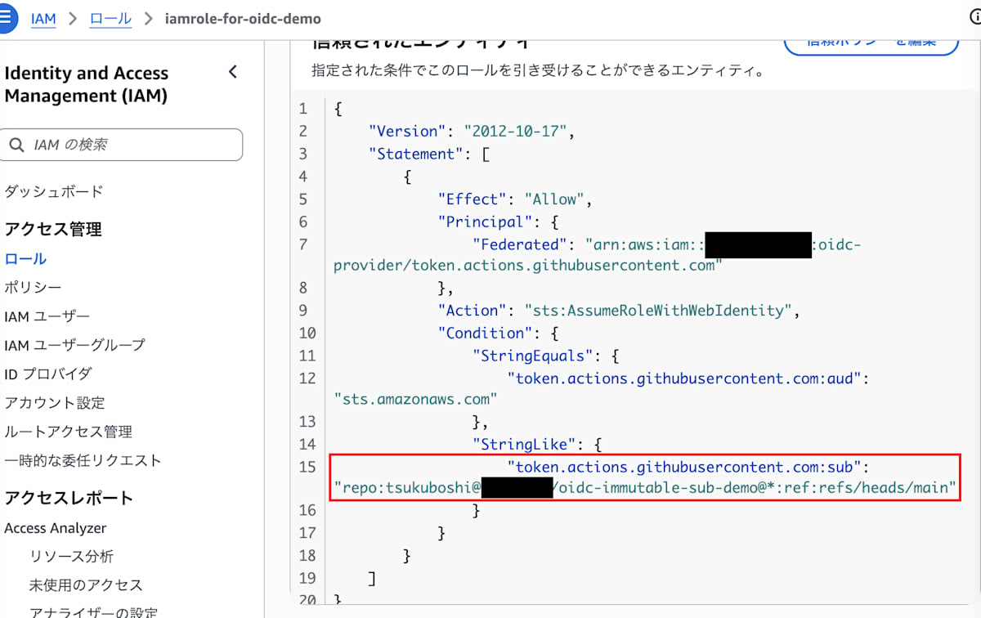Focus the IAM search field
This screenshot has width=981, height=618.
(x=121, y=145)
